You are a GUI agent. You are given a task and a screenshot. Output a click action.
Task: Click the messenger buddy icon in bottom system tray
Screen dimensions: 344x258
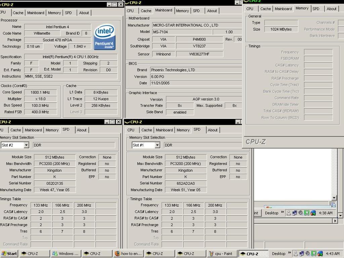[x=296, y=254]
